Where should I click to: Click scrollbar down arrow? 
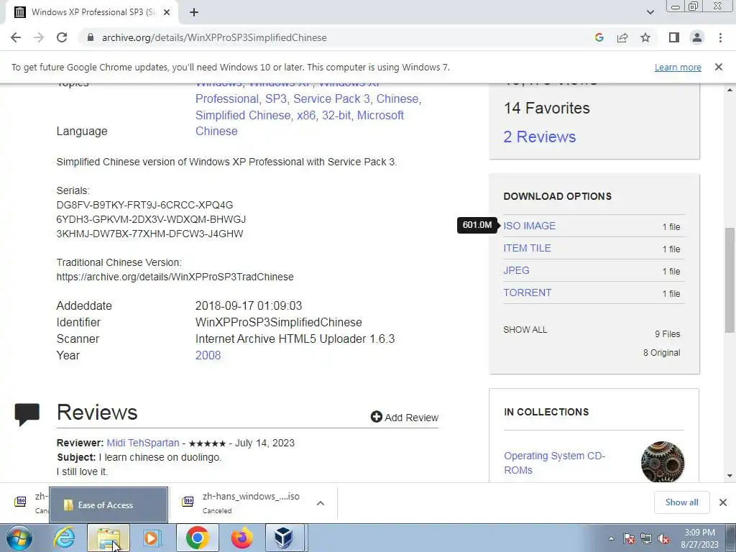point(730,476)
